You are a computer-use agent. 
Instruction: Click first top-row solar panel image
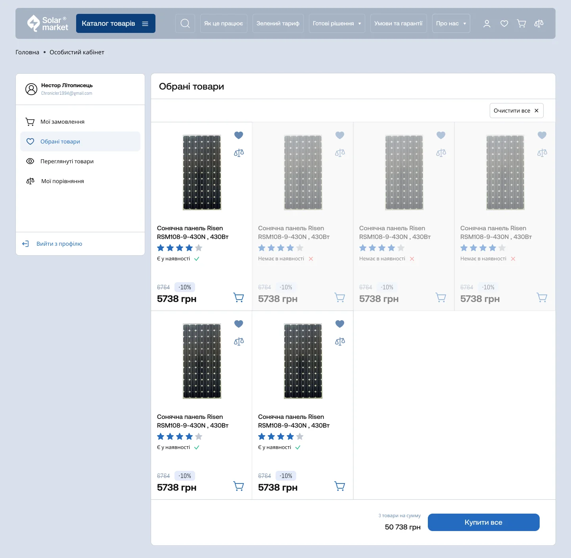(x=202, y=172)
